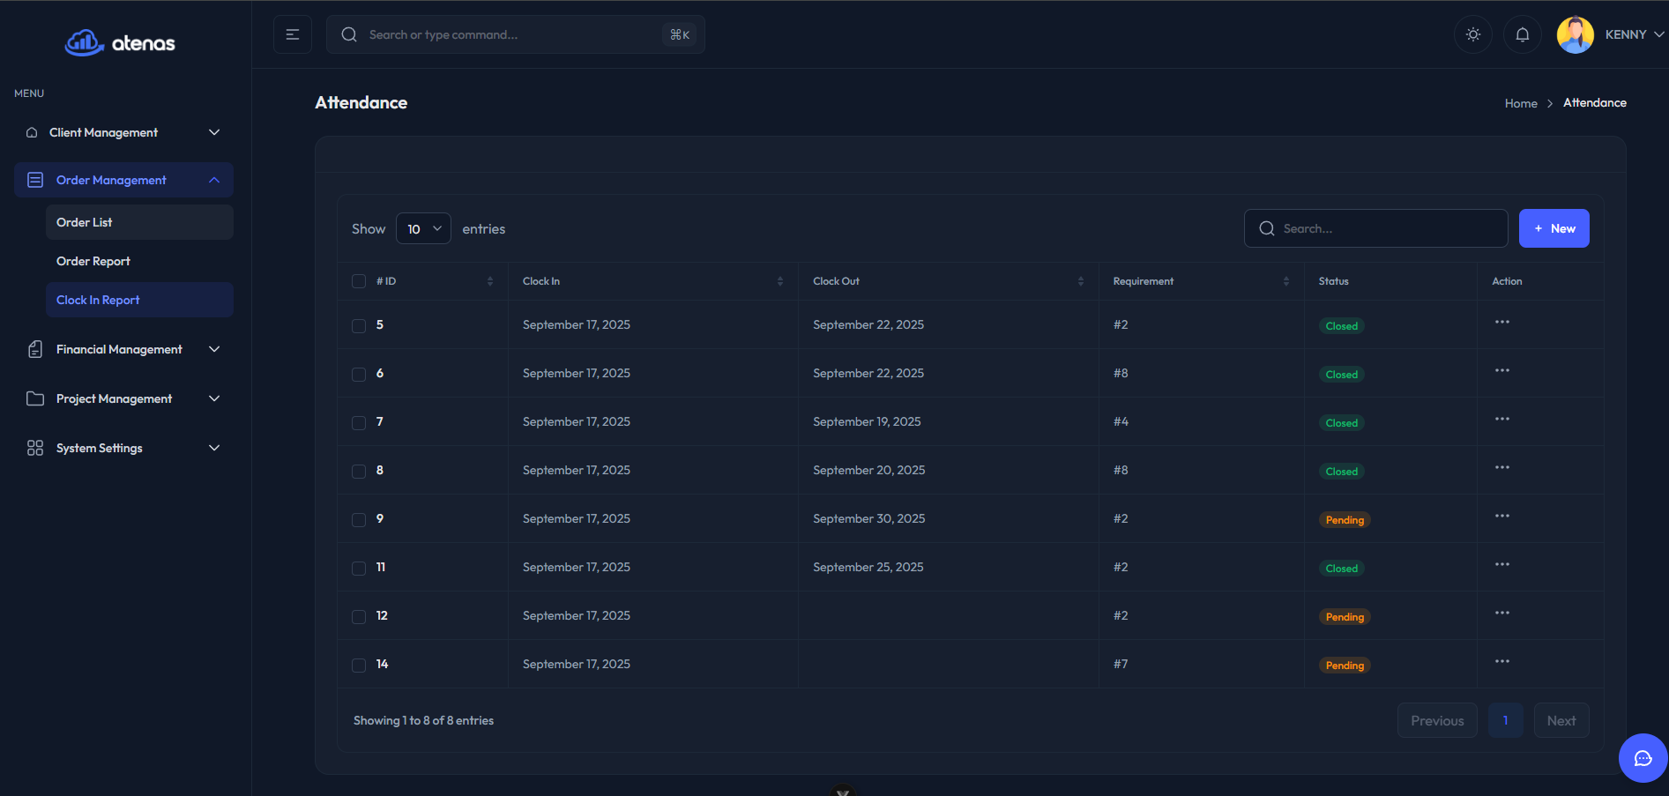Go to Home via breadcrumb link

(x=1520, y=104)
